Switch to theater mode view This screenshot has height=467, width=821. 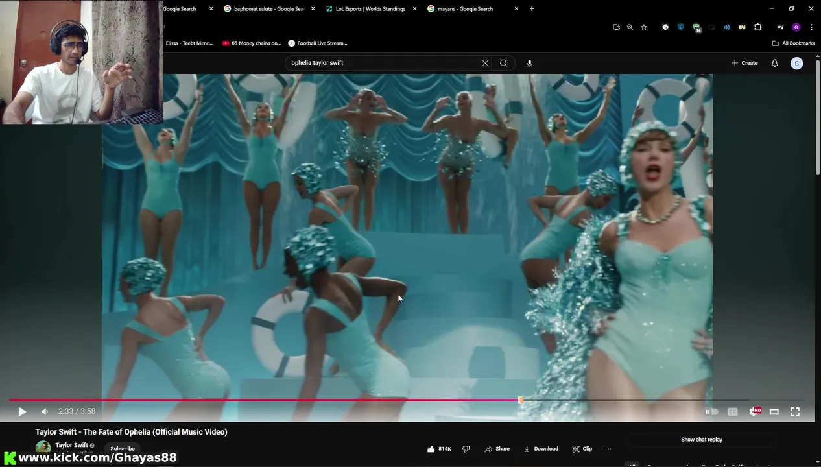pyautogui.click(x=774, y=412)
